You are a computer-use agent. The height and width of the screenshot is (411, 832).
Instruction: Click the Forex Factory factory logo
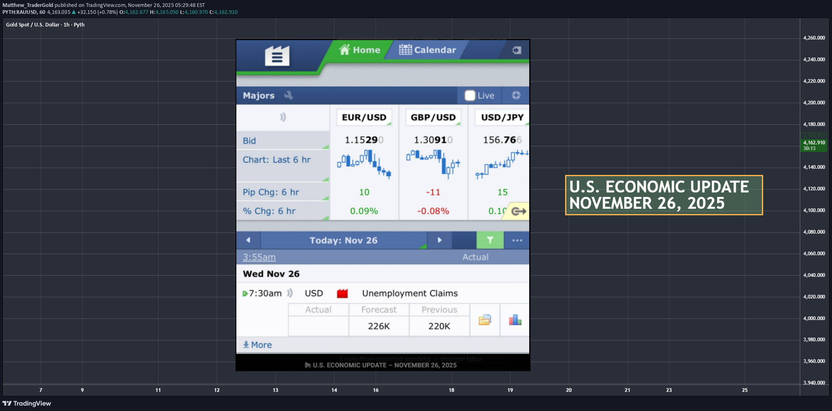pyautogui.click(x=277, y=55)
